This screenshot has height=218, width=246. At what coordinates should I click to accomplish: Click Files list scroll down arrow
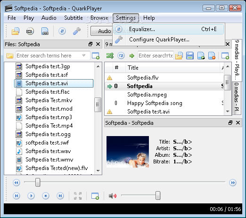click(98, 171)
